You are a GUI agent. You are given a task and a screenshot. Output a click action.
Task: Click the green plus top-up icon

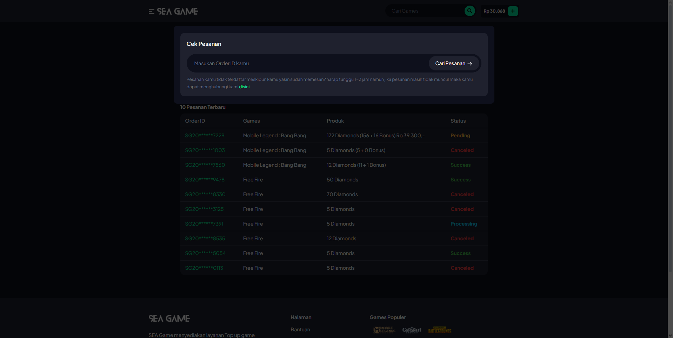513,11
